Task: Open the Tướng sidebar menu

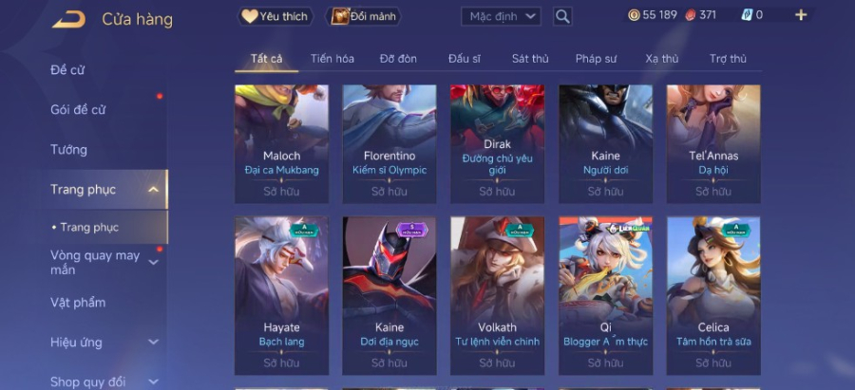Action: pyautogui.click(x=68, y=150)
